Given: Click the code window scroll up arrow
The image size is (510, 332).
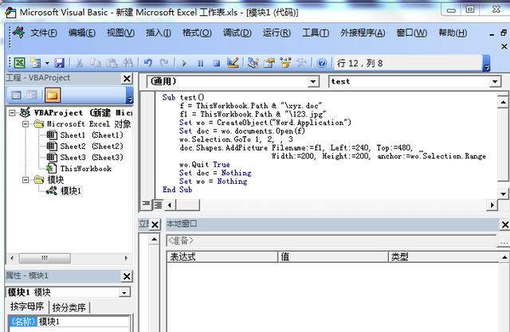Looking at the screenshot, I should point(503,102).
